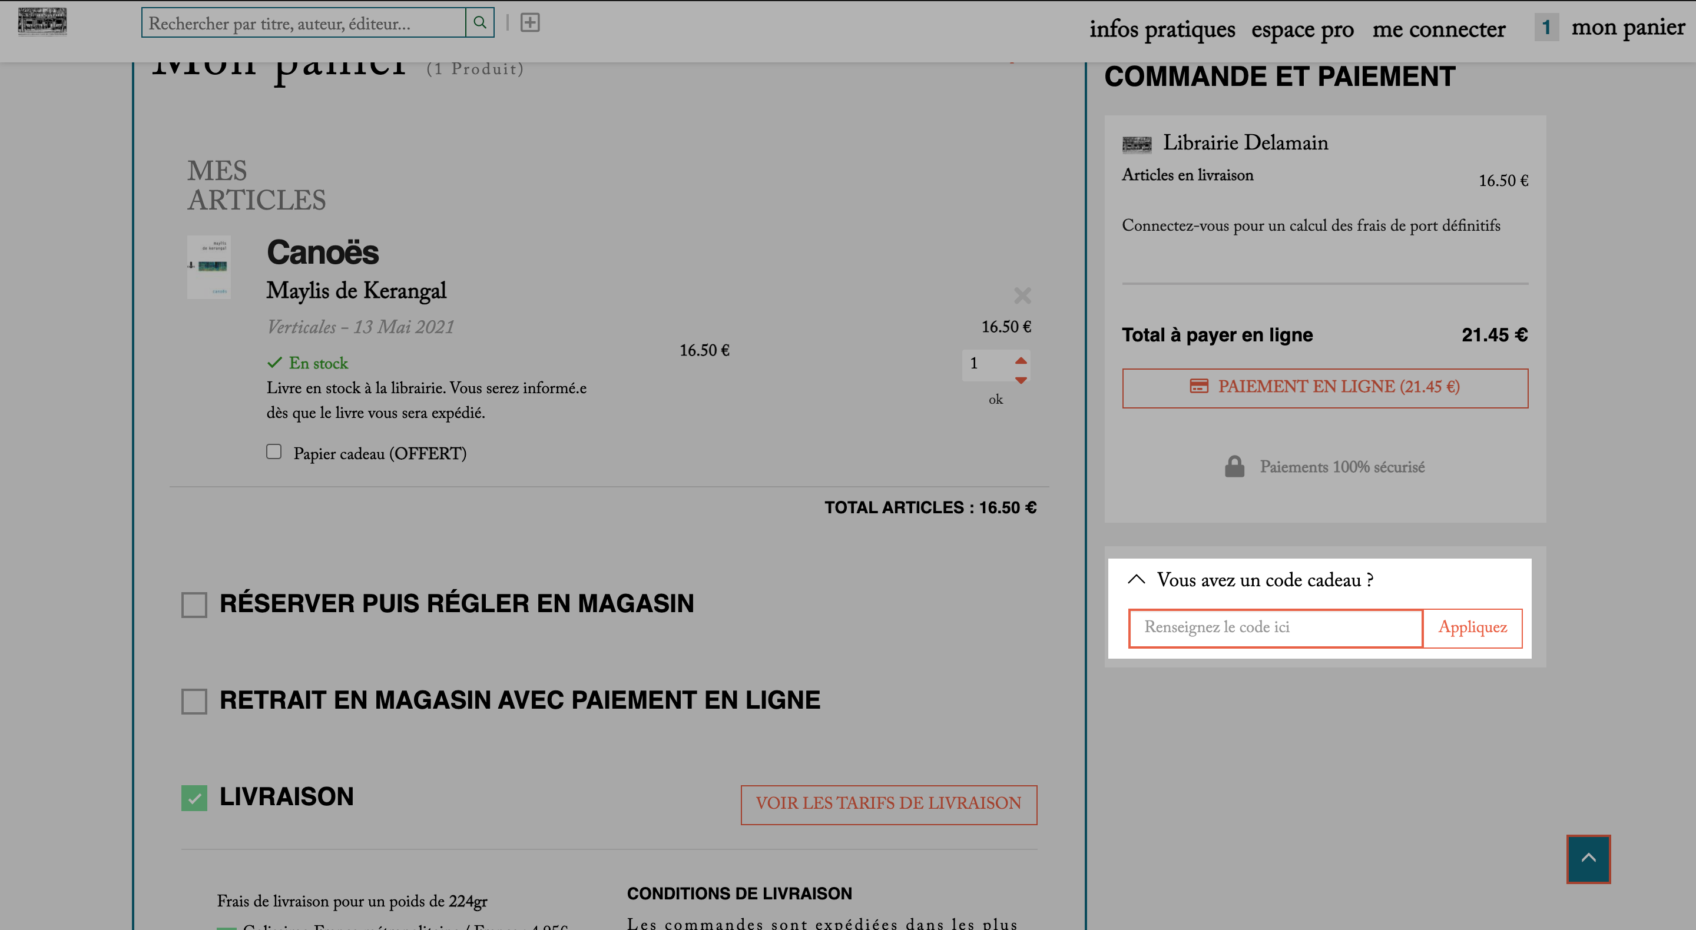Screen dimensions: 1696x930
Task: Click the search magnifier icon
Action: pos(480,22)
